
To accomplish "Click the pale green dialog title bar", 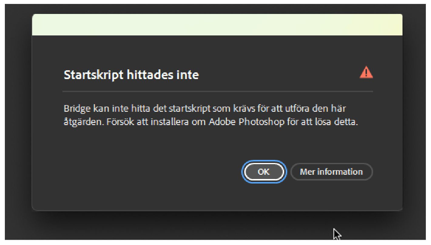I will click(x=217, y=25).
